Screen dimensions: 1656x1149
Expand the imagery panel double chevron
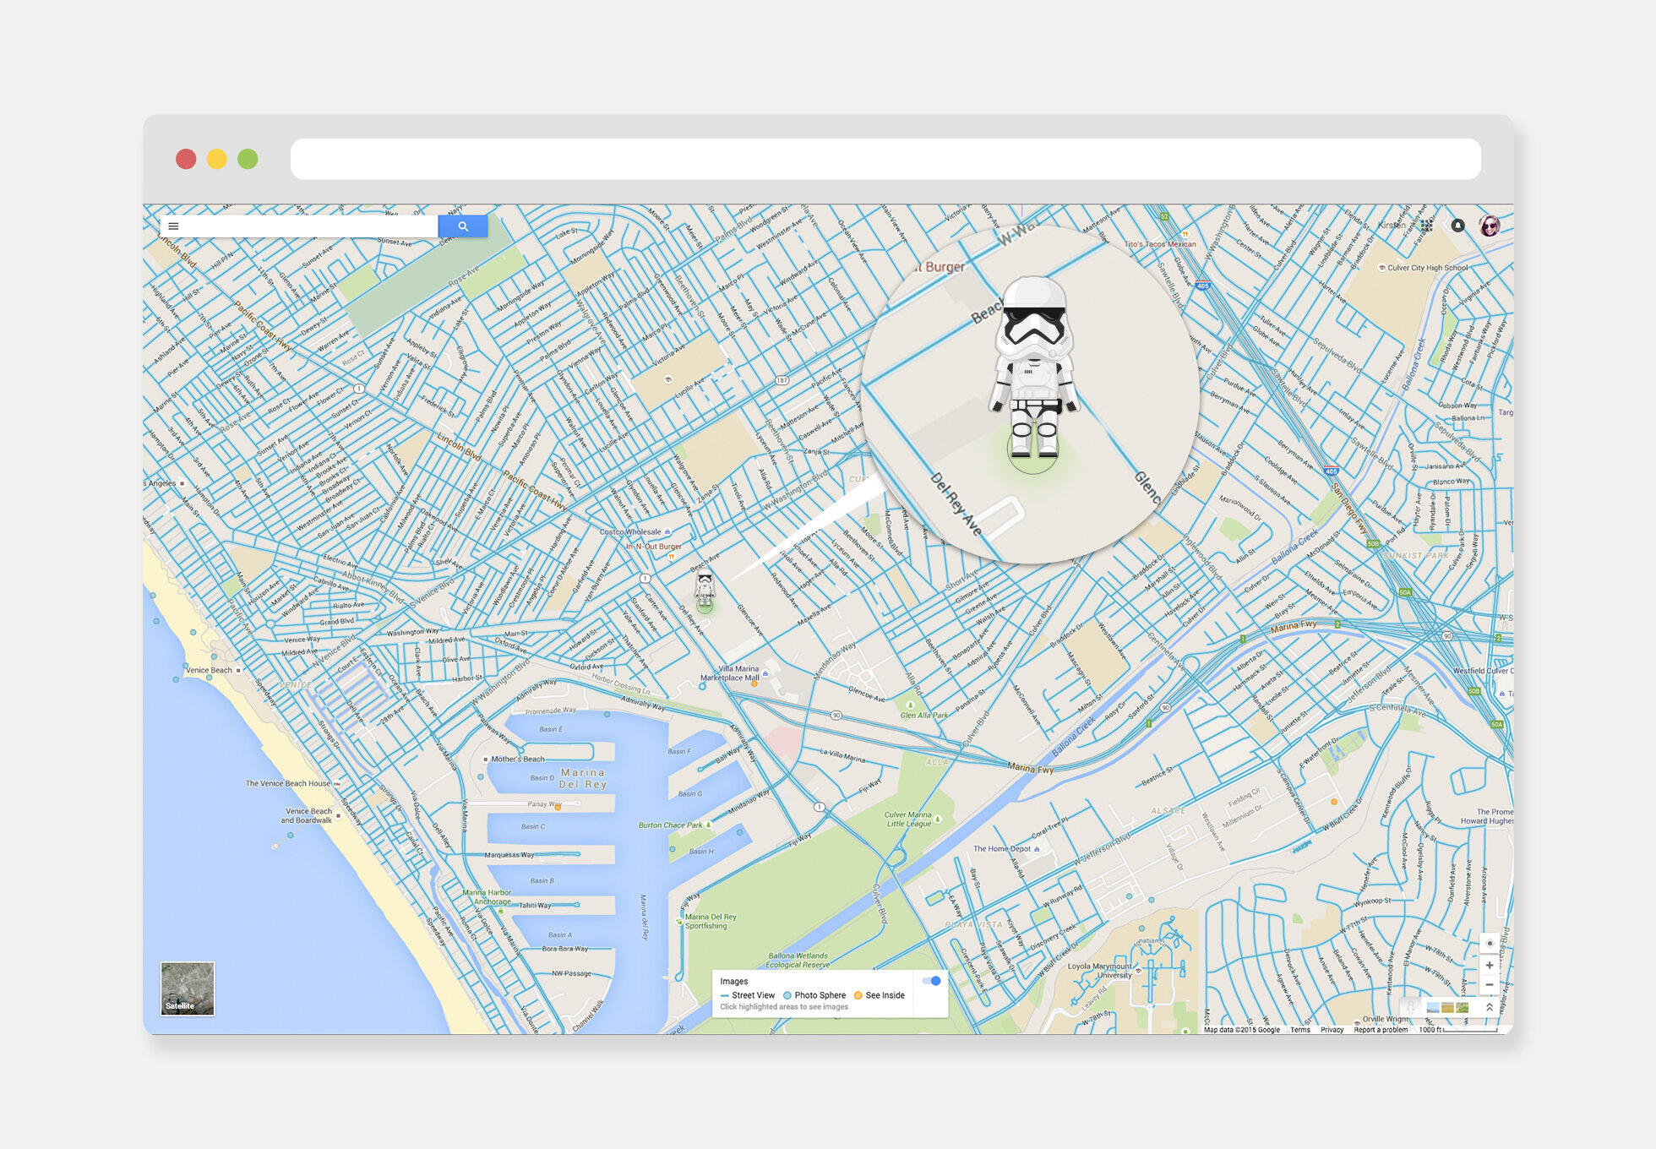[x=1490, y=1007]
